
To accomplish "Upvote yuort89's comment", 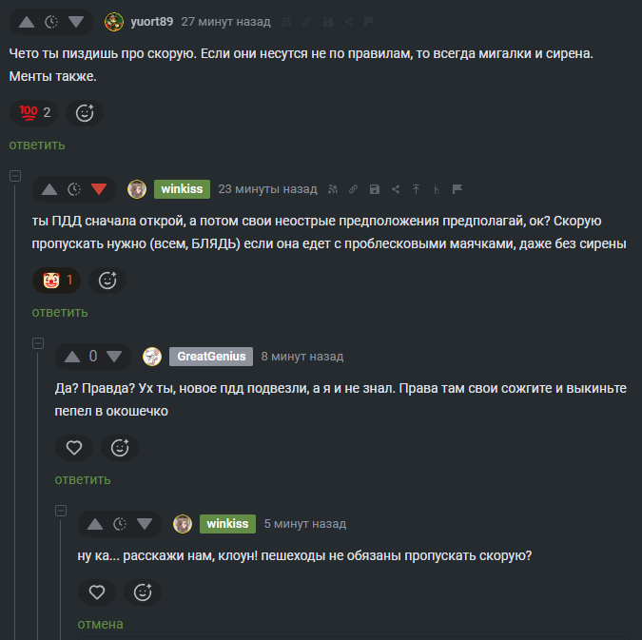I will (x=26, y=21).
